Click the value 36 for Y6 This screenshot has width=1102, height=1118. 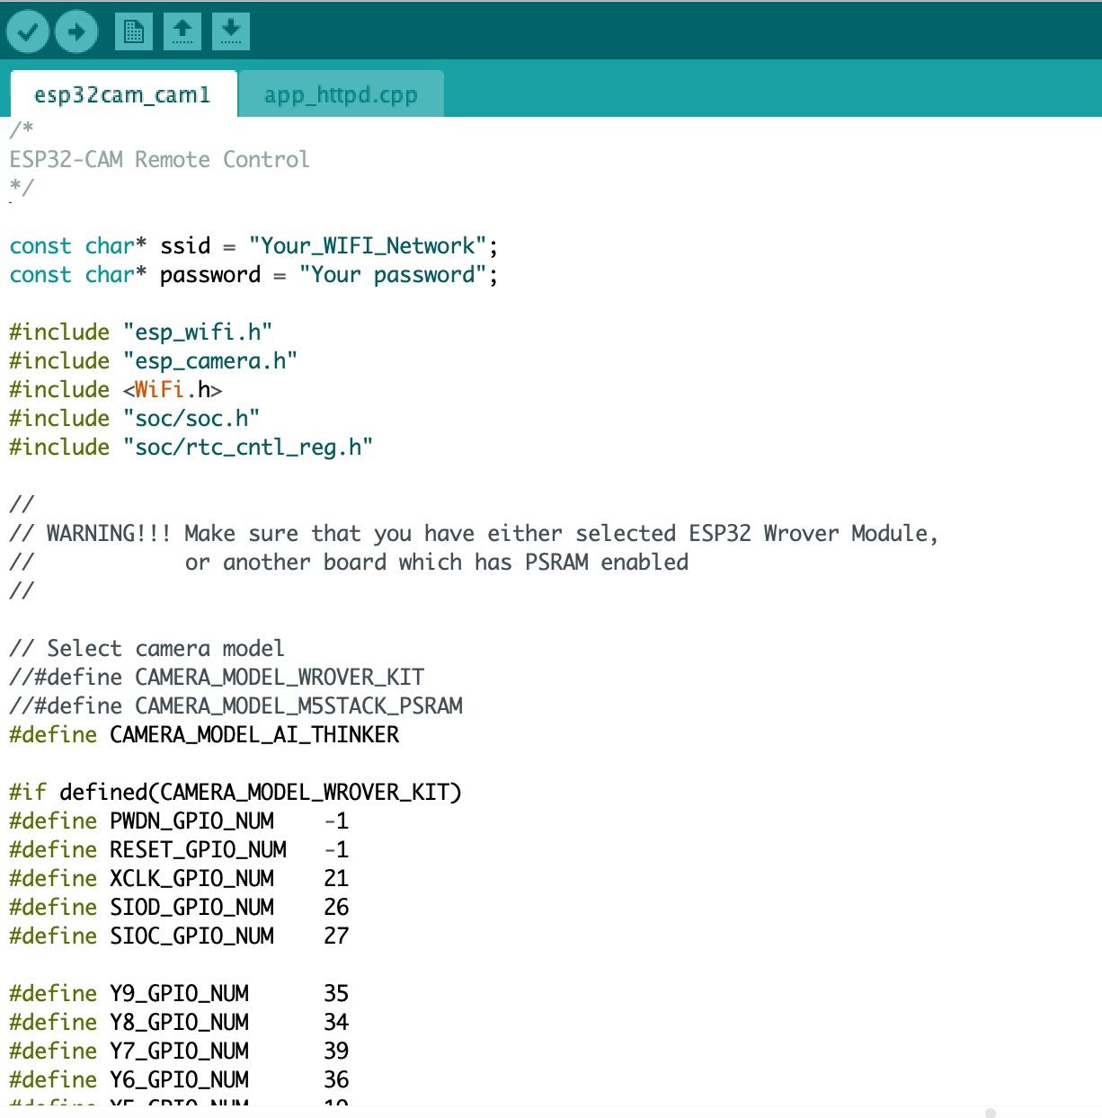pos(336,1079)
